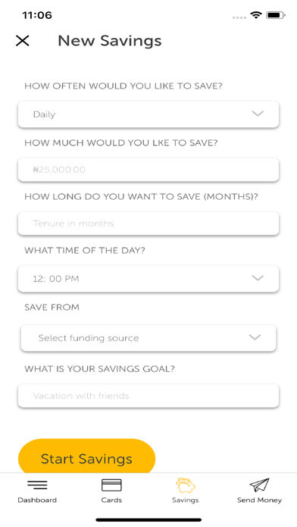297x527 pixels.
Task: Tap the Send Money paper plane icon
Action: tap(259, 485)
